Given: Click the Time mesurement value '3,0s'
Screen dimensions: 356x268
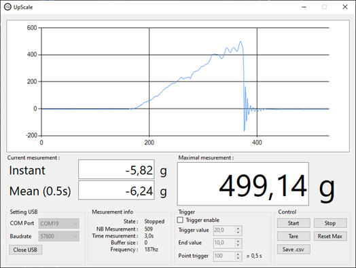Looking at the screenshot, I should point(149,236).
